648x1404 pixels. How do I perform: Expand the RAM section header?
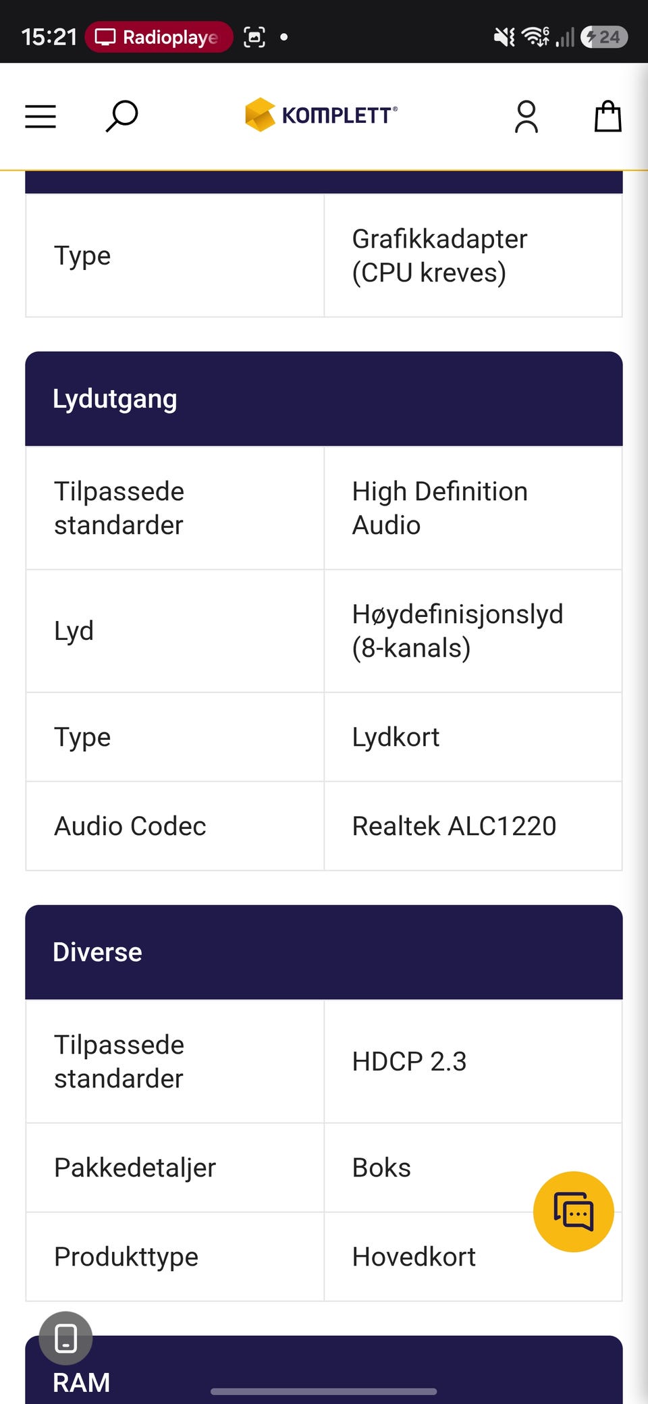[324, 1370]
